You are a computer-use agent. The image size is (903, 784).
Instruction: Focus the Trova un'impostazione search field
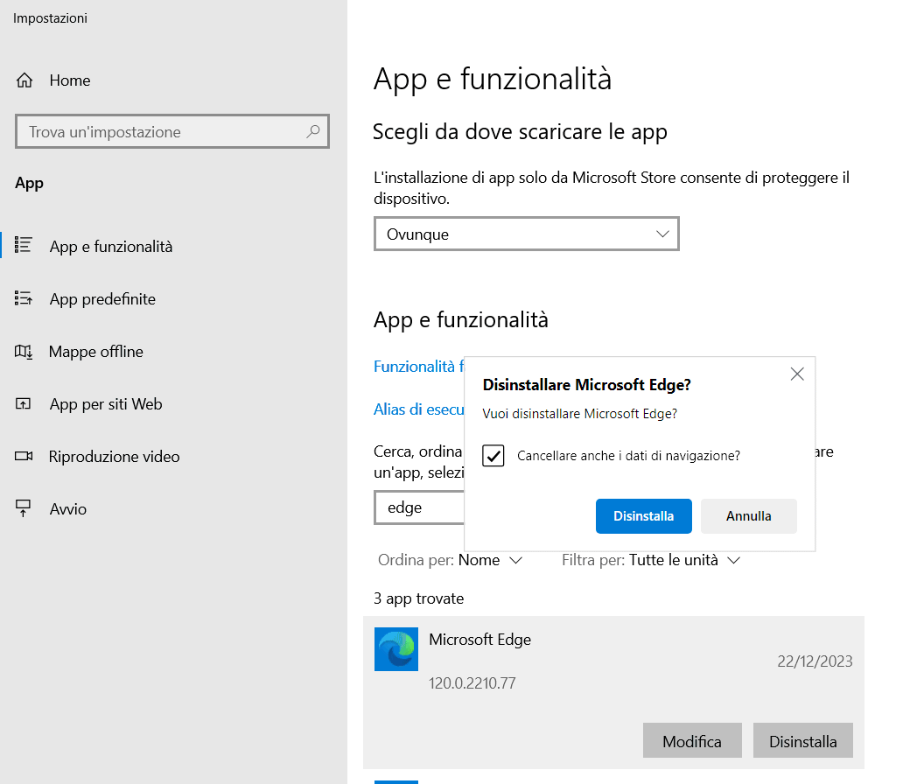pyautogui.click(x=172, y=131)
